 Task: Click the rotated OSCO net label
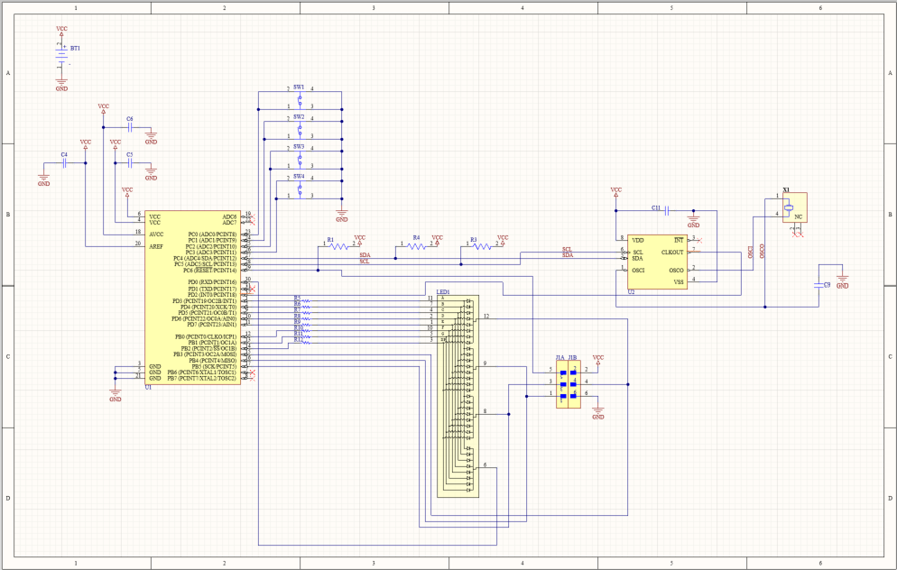(762, 251)
